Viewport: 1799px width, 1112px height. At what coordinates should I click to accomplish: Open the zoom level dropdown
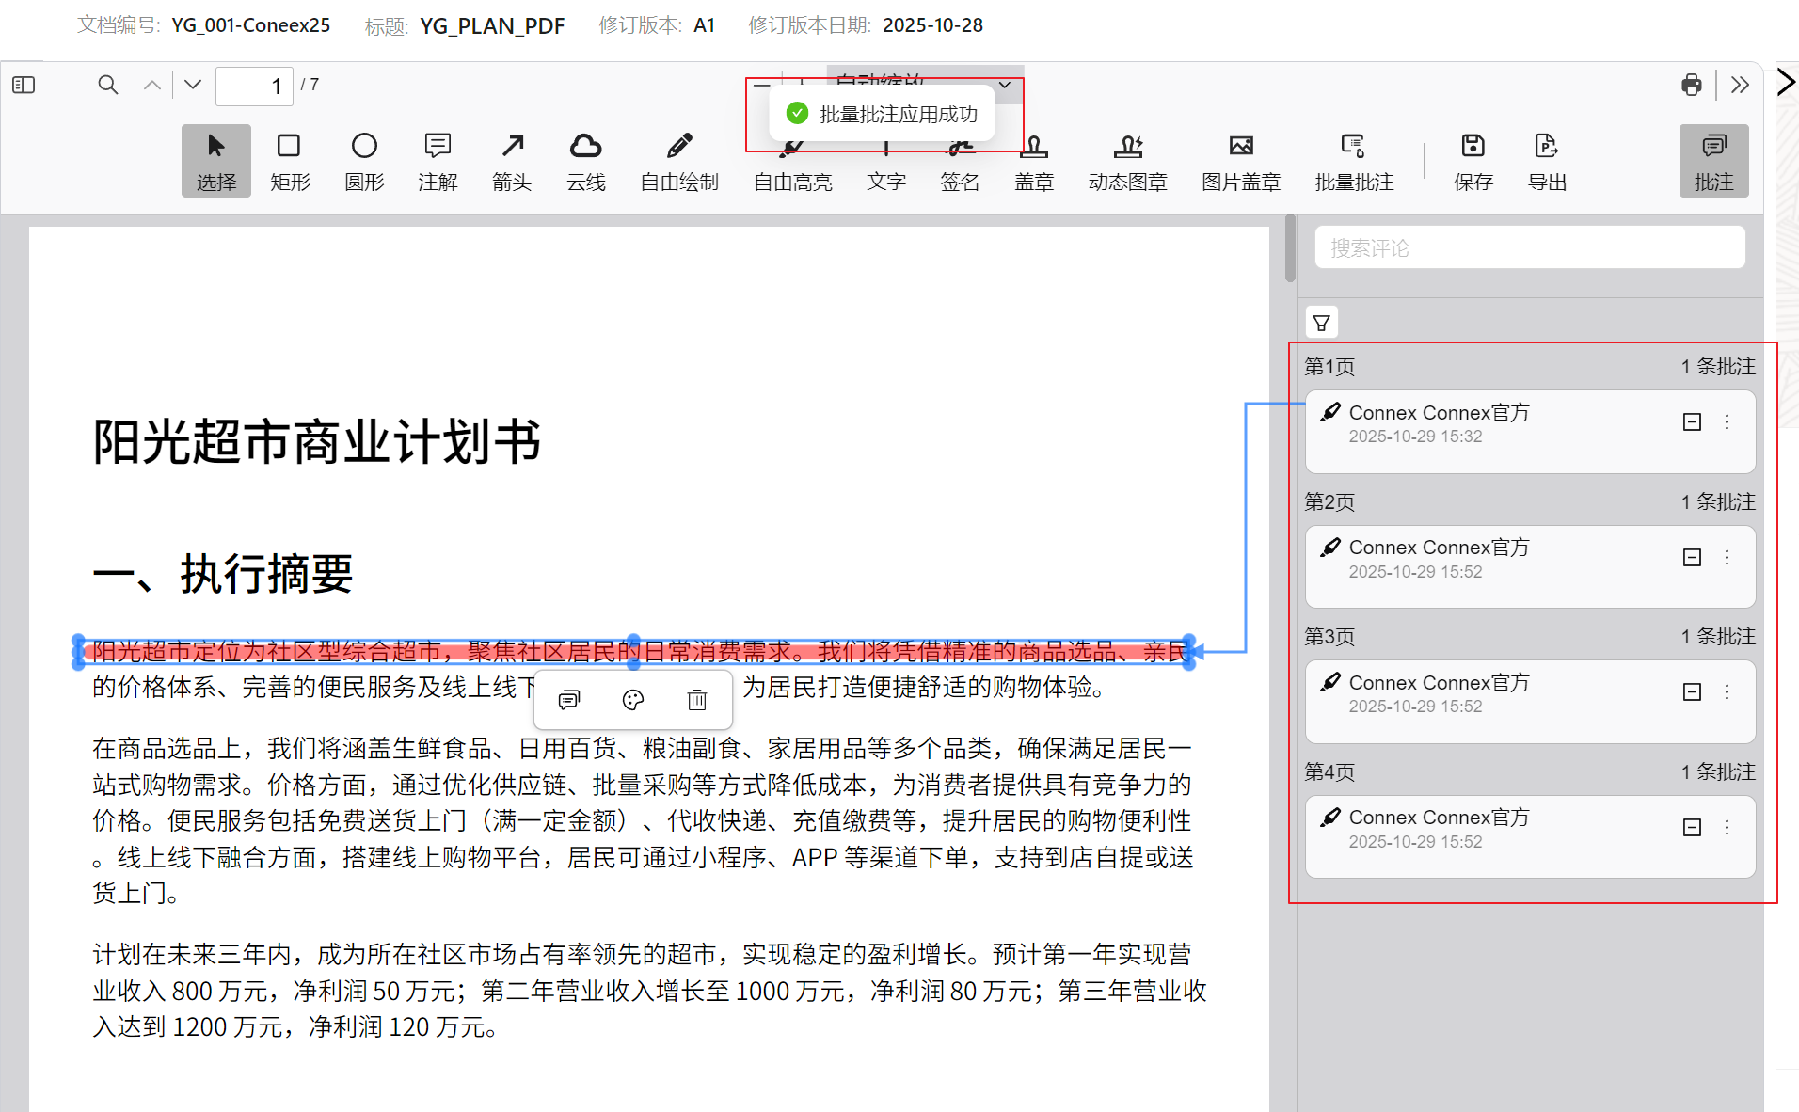coord(1005,85)
